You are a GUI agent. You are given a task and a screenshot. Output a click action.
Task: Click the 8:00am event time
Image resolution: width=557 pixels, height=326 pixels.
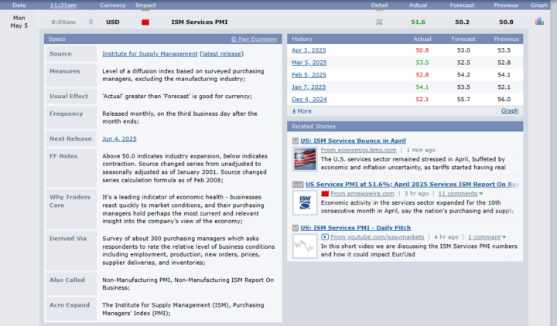63,22
